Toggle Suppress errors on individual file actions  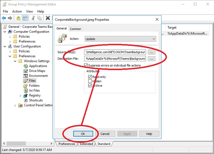coord(86,65)
